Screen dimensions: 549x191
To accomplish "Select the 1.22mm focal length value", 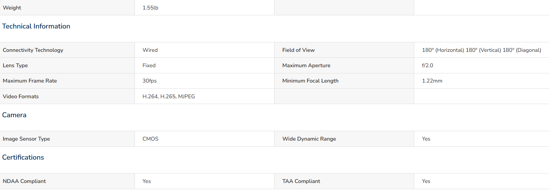I will point(432,81).
